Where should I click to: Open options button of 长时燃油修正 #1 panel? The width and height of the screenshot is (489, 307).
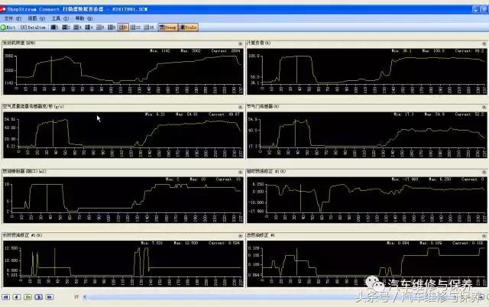click(240, 236)
